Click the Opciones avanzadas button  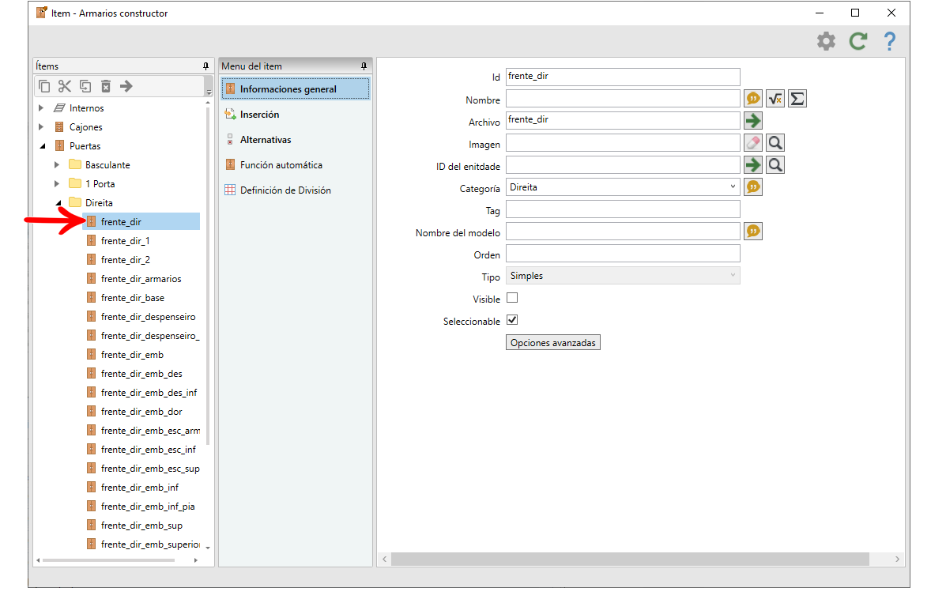[x=552, y=342]
